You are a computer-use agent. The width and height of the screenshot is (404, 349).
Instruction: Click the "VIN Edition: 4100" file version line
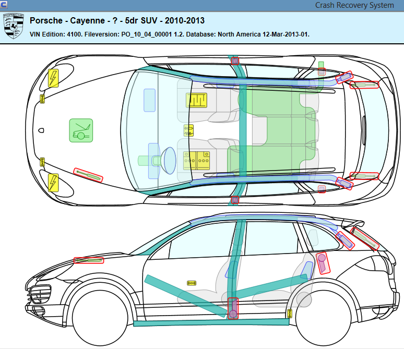[x=170, y=34]
